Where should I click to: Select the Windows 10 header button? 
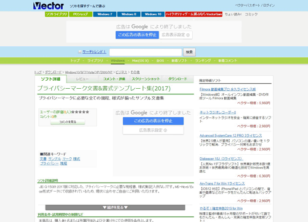(x=153, y=14)
